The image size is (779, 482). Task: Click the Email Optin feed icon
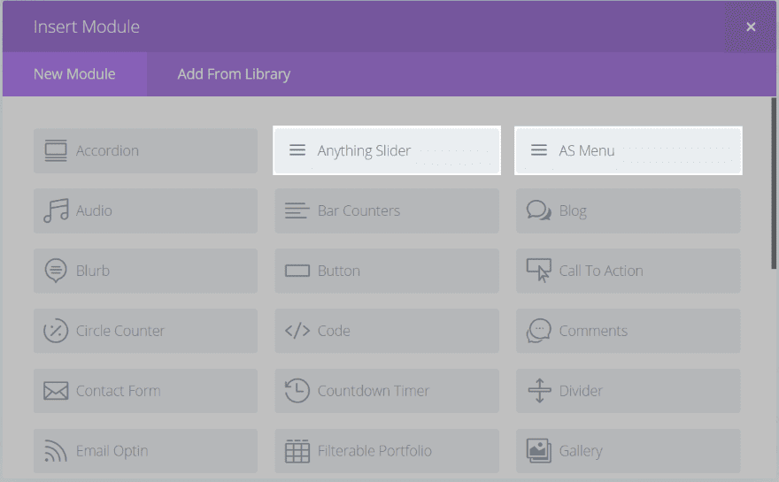click(56, 451)
